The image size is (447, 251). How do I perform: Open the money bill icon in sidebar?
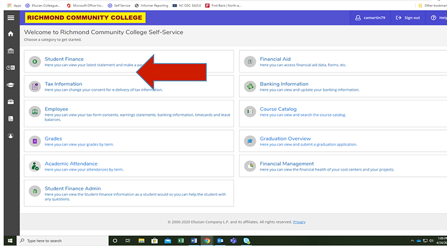[11, 67]
